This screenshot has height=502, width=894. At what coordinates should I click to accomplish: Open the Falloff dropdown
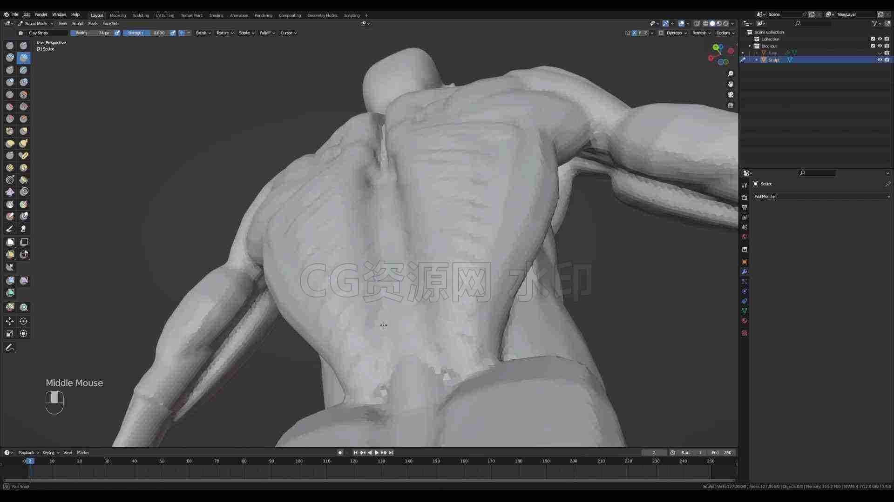click(x=267, y=33)
